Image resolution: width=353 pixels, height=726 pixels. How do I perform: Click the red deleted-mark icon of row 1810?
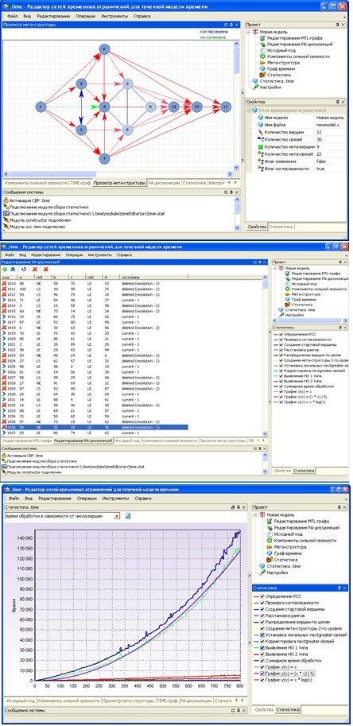(x=4, y=282)
